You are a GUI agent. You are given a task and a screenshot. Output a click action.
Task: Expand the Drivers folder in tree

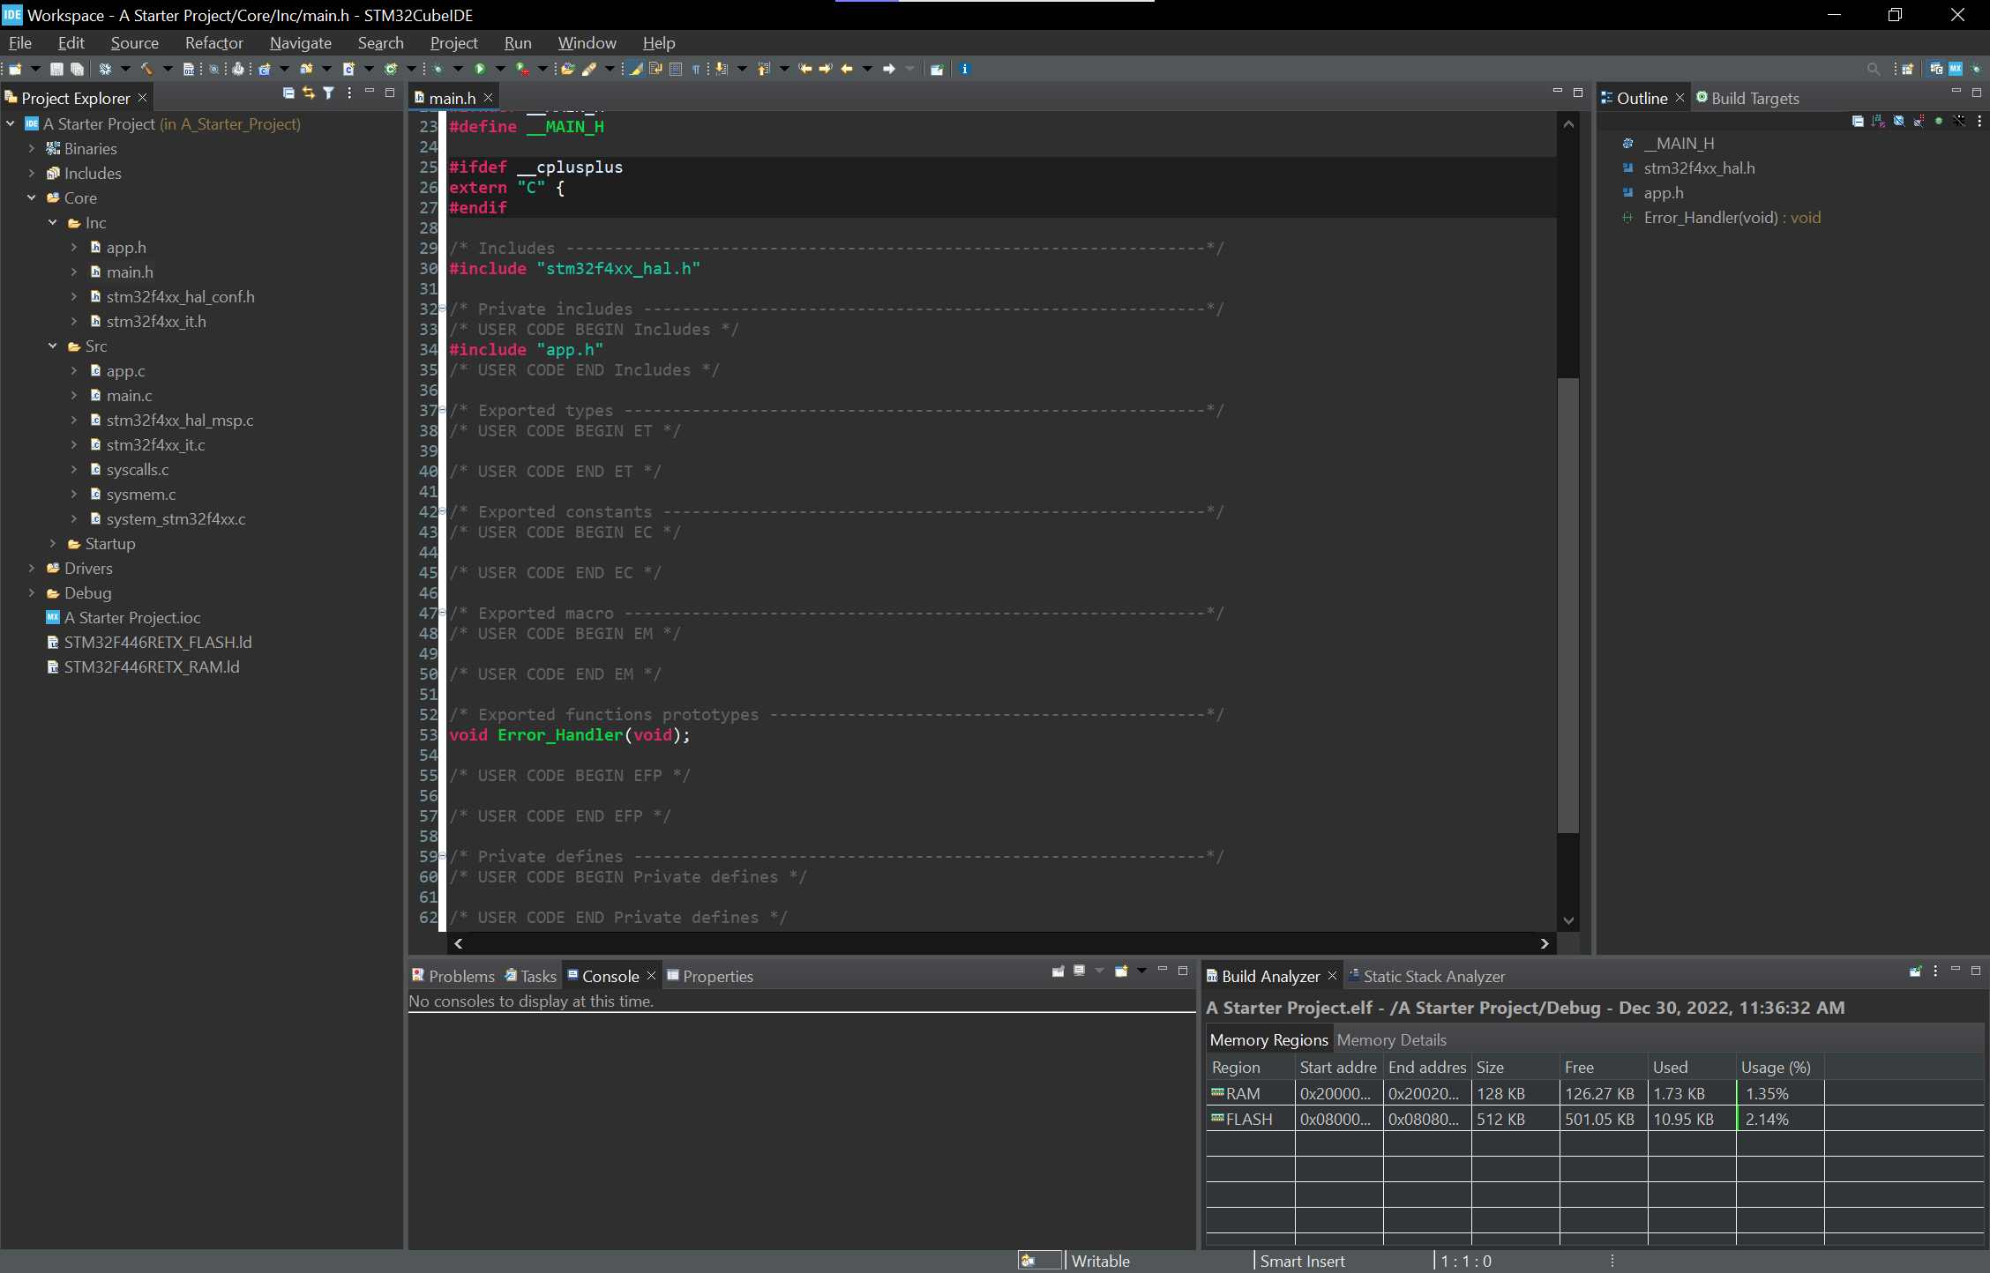(x=32, y=569)
